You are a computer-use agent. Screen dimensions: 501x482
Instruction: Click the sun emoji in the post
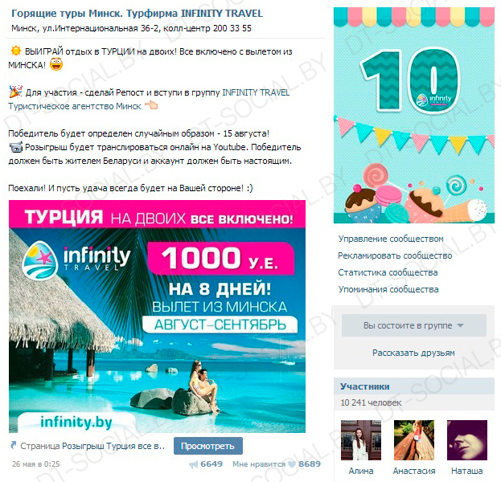pos(15,51)
